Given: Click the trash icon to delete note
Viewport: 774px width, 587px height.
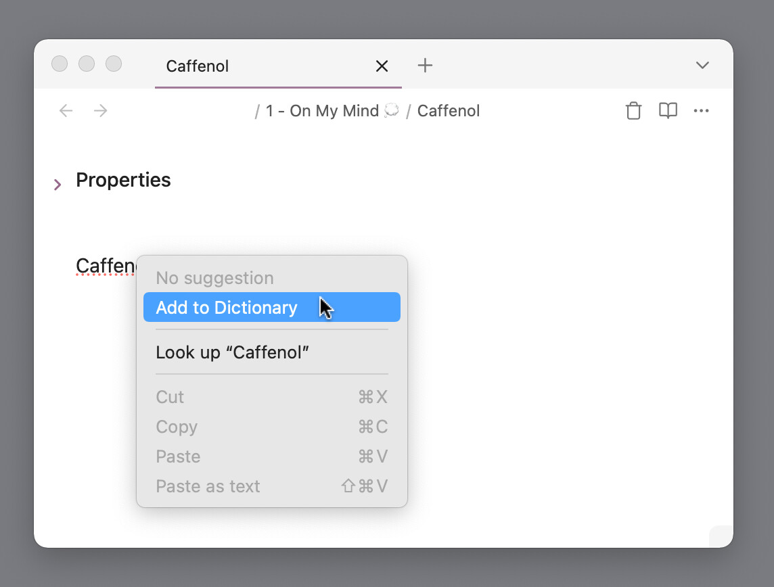Looking at the screenshot, I should [633, 111].
